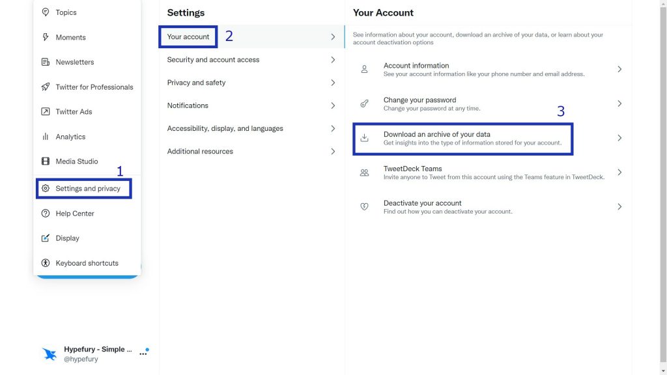
Task: Click the Moments lightning bolt icon
Action: (46, 37)
